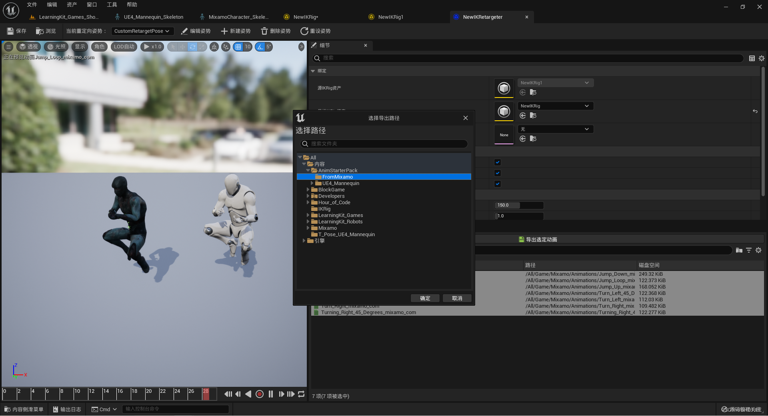Click 导出选定动画 export button
Viewport: 768px width, 416px height.
pos(538,239)
